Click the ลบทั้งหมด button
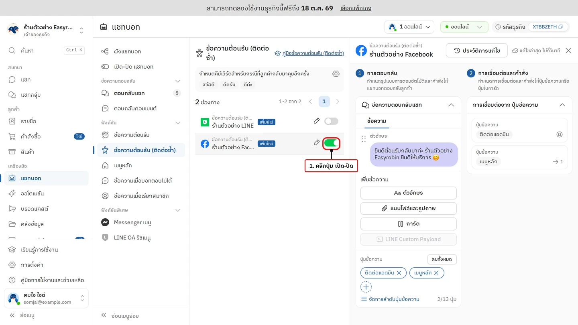Screen dimensions: 578x325 (x=442, y=259)
